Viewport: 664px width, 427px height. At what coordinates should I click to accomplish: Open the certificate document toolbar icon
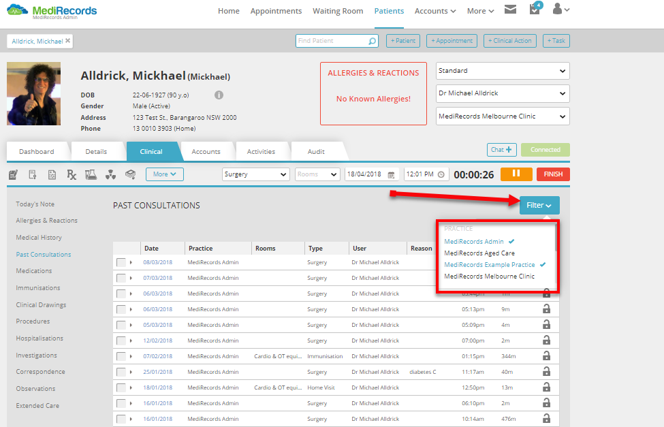[x=33, y=174]
